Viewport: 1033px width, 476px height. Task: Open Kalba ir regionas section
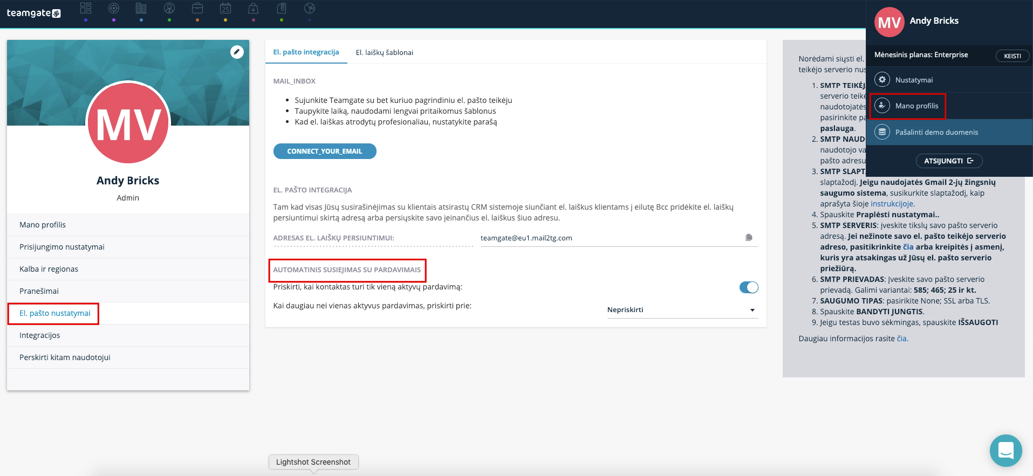pos(128,269)
